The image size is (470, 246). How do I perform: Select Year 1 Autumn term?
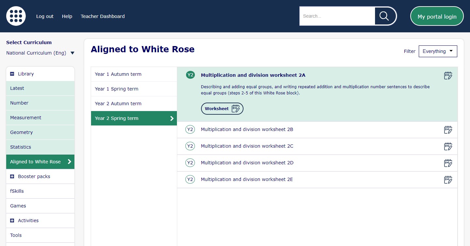[x=134, y=74]
